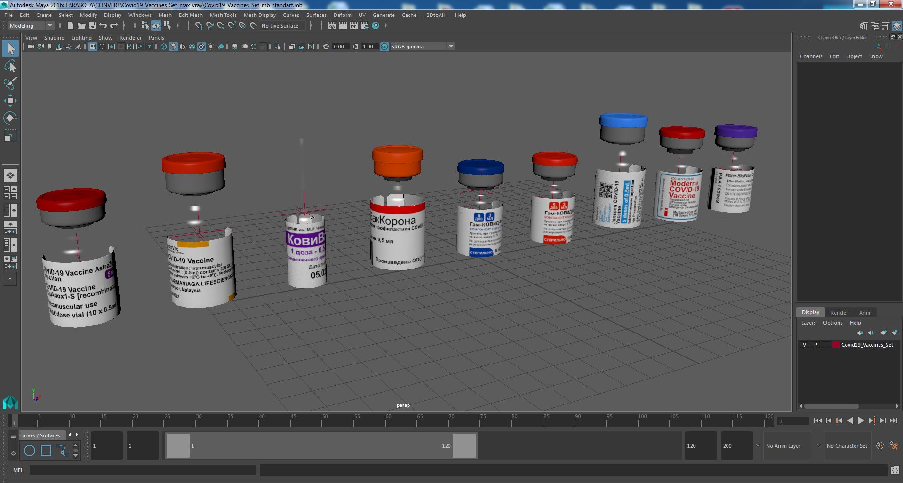Show Modeling Toolkit panel icon
This screenshot has width=903, height=483.
click(x=864, y=26)
